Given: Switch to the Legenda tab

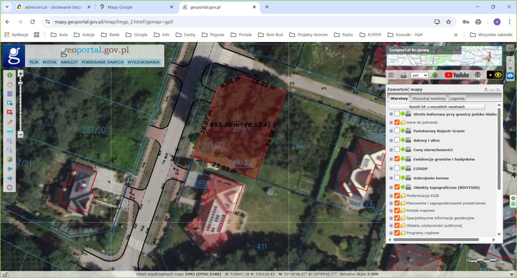Looking at the screenshot, I should click(457, 98).
